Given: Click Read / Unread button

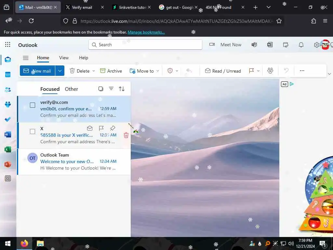Looking at the screenshot, I should (223, 71).
